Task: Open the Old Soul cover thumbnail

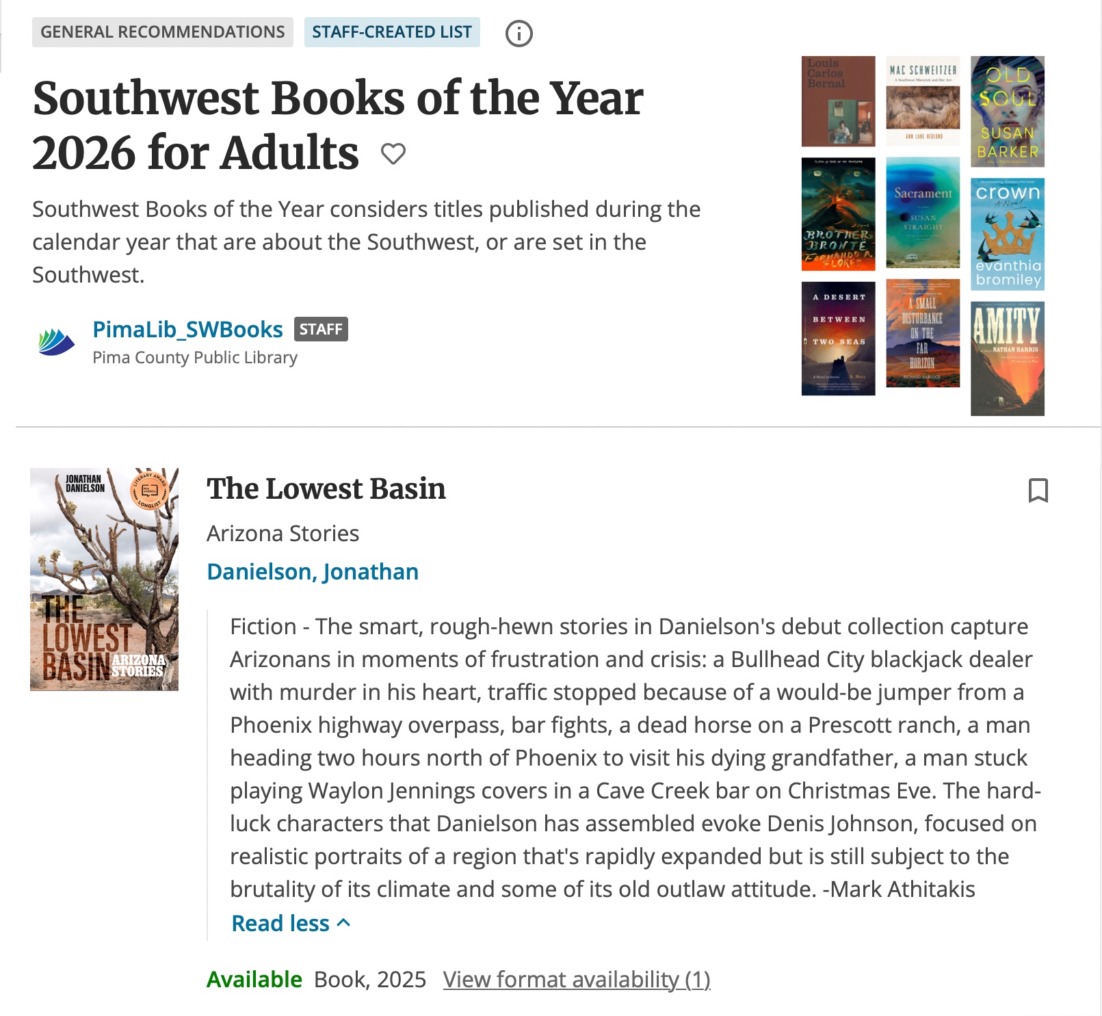Action: click(x=1007, y=112)
